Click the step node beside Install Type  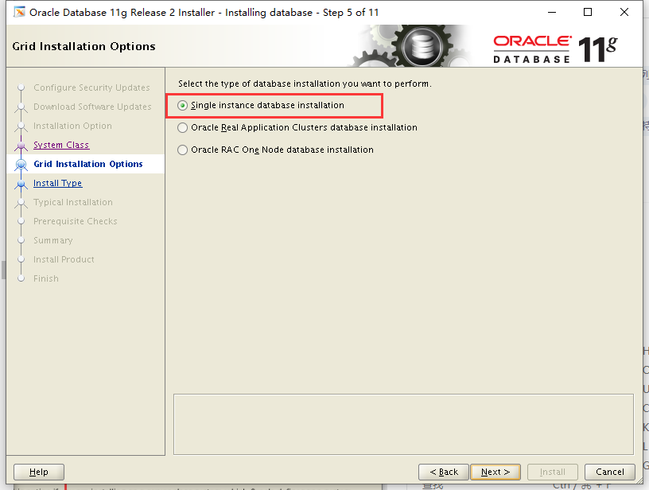(21, 183)
